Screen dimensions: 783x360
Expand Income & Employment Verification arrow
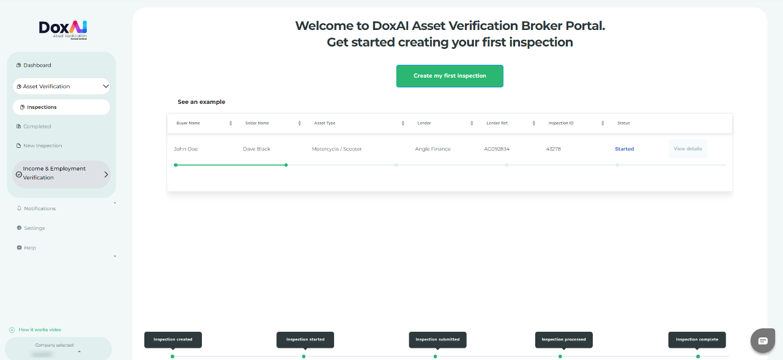coord(106,174)
